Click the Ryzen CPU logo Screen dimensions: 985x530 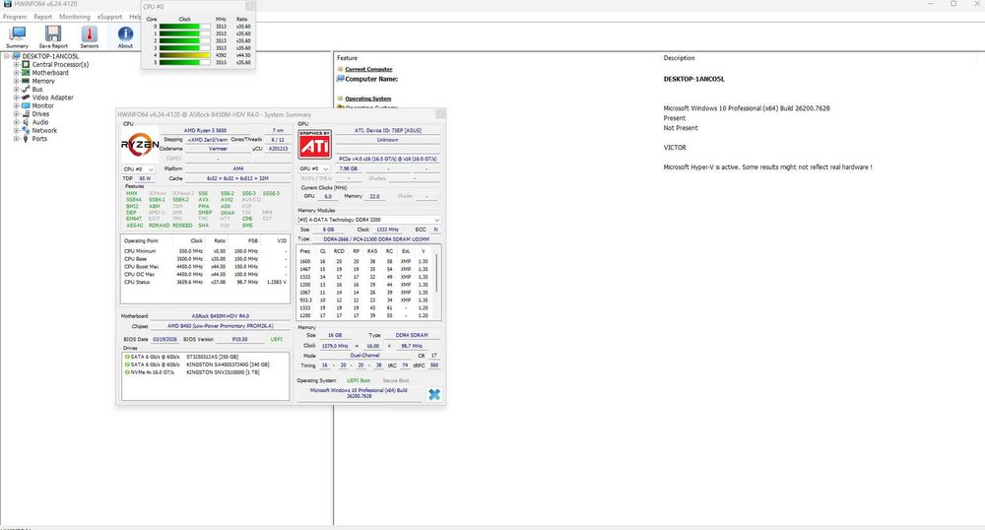(140, 145)
